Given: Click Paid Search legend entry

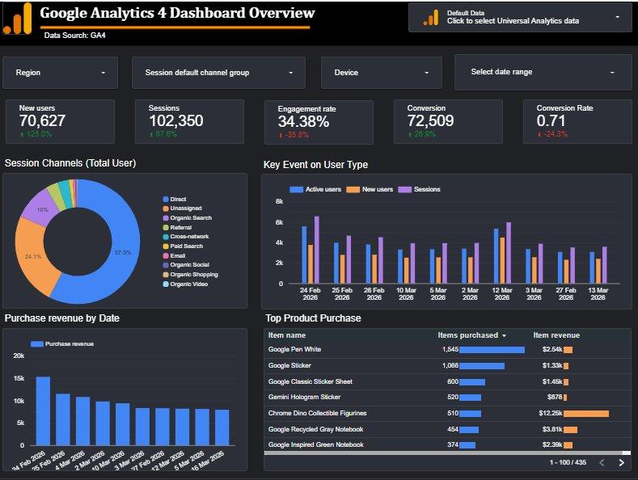Looking at the screenshot, I should [x=183, y=246].
